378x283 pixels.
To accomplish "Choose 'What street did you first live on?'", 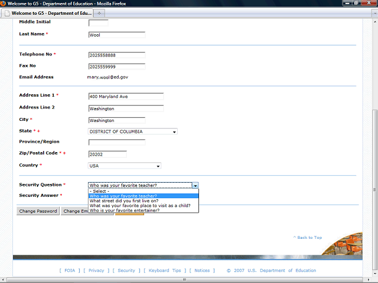I will pos(144,200).
